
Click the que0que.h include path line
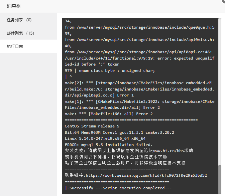(140, 27)
